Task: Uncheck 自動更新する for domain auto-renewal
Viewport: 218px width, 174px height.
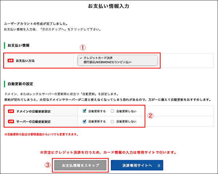Action: [x=85, y=111]
